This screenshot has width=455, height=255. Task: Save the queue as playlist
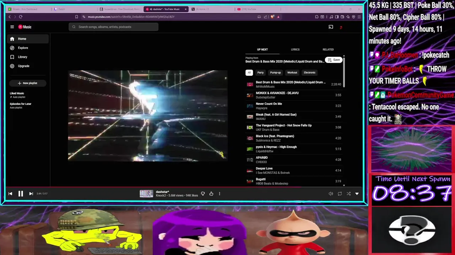pyautogui.click(x=333, y=60)
